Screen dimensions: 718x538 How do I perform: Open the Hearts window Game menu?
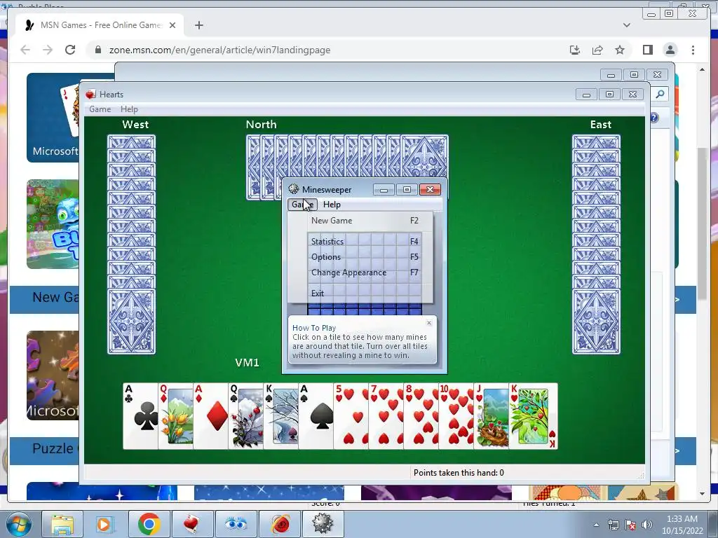[x=100, y=109]
